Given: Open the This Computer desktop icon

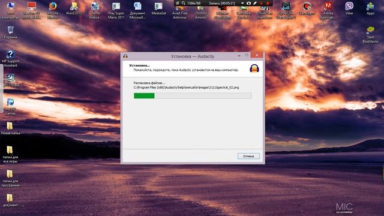Looking at the screenshot, I should [10, 10].
